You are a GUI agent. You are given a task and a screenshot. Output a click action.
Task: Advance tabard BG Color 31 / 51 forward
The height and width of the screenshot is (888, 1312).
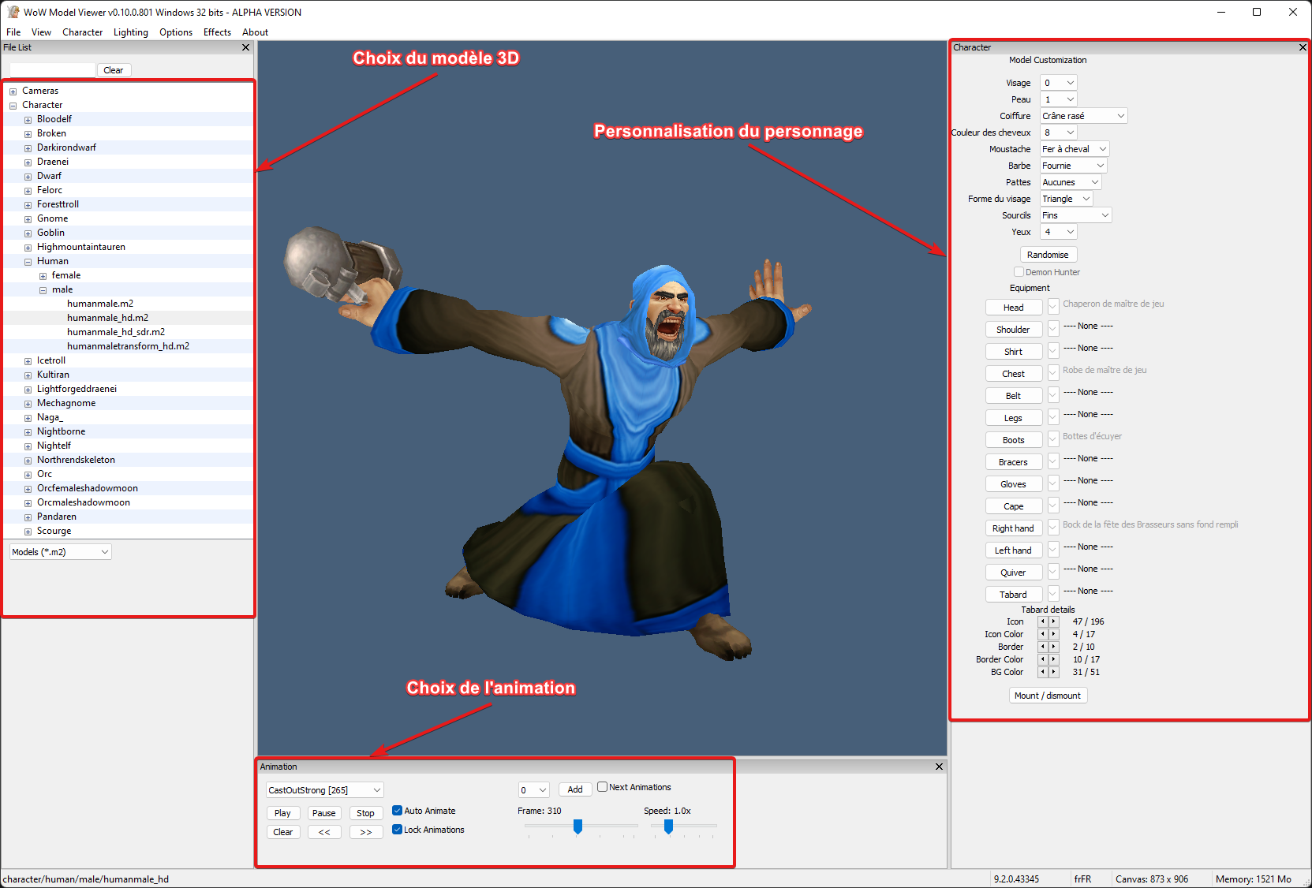point(1053,672)
